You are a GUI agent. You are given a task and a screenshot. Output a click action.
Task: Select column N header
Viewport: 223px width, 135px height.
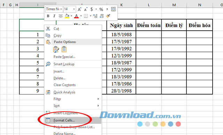pyautogui.click(x=200, y=5)
